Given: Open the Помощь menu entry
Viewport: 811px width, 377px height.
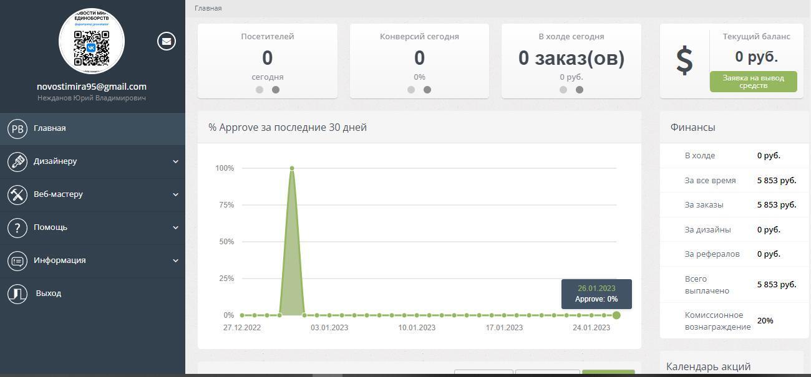Looking at the screenshot, I should 51,227.
